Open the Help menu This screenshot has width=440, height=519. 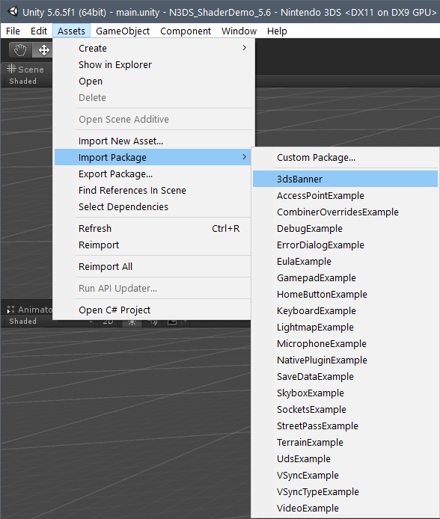point(277,31)
